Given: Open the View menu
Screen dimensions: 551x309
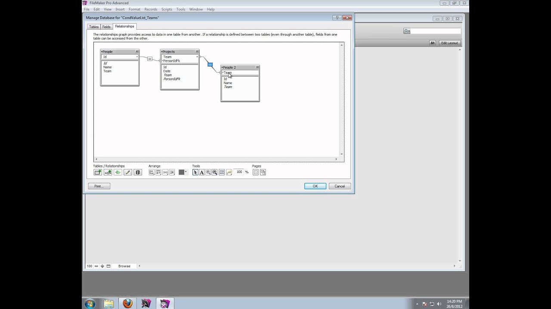Looking at the screenshot, I should coord(108,9).
